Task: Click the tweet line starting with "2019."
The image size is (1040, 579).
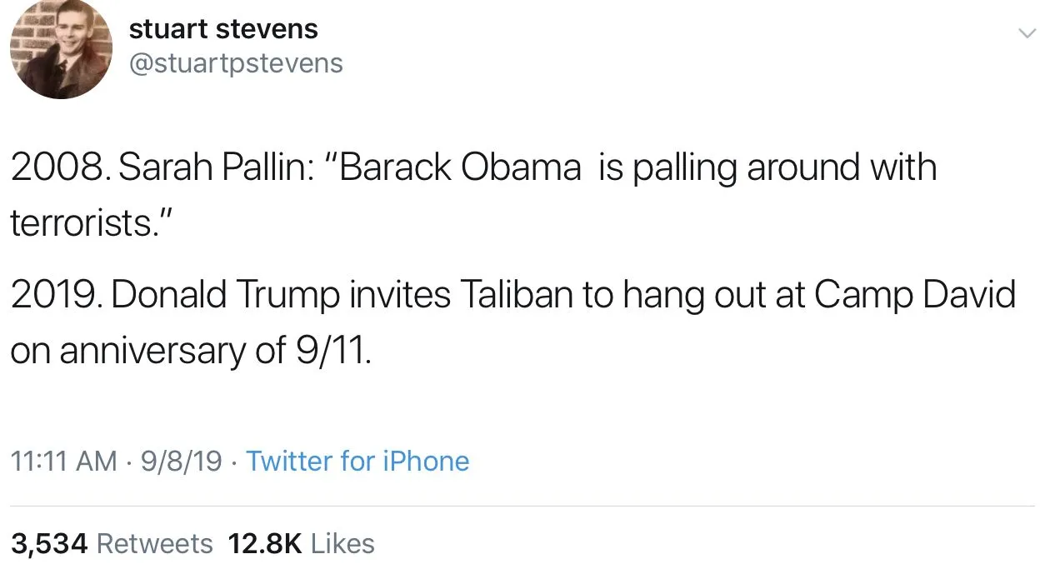Action: (x=512, y=296)
